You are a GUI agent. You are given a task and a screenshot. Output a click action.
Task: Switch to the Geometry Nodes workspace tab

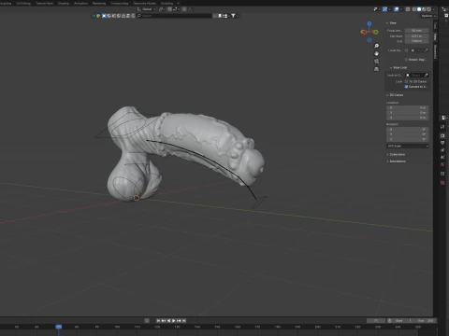pyautogui.click(x=144, y=3)
